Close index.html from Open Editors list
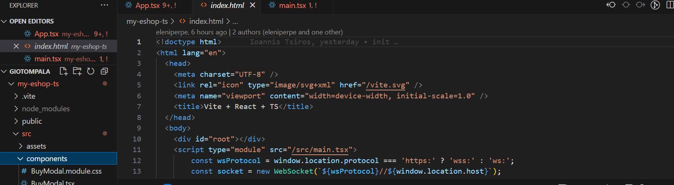674x185 pixels. point(16,46)
